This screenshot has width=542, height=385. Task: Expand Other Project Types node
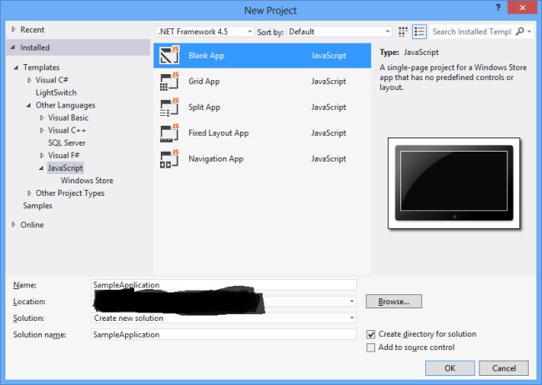pos(29,193)
